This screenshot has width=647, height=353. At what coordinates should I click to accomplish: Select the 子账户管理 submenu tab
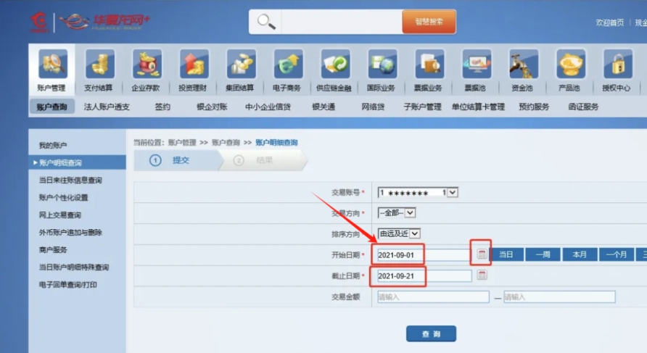(423, 107)
